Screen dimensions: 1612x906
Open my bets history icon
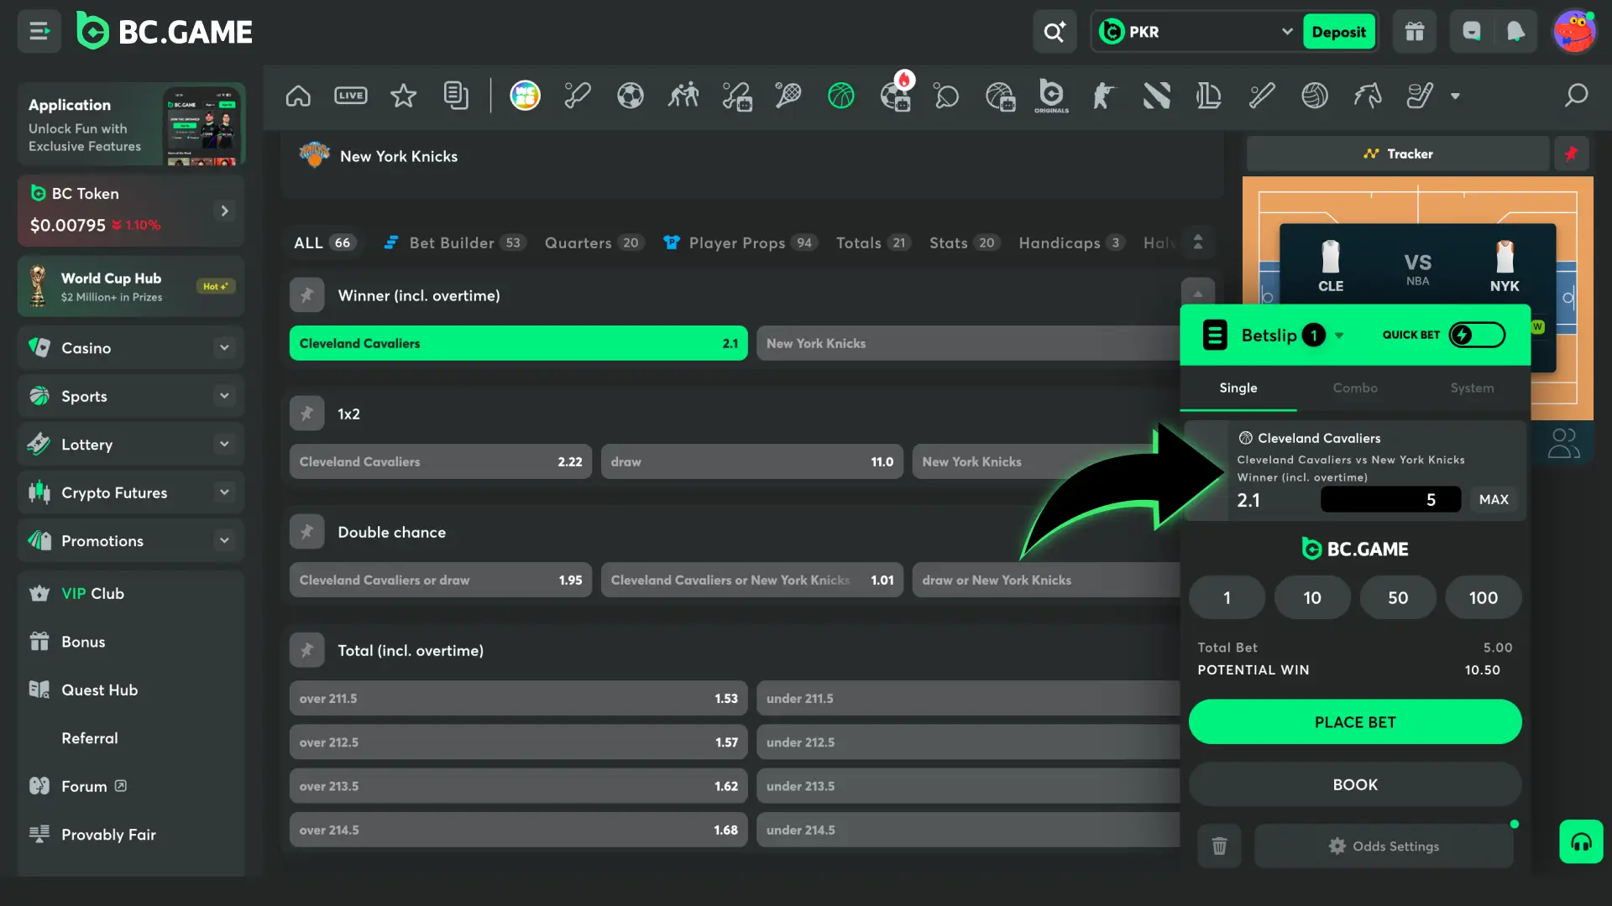click(x=456, y=96)
